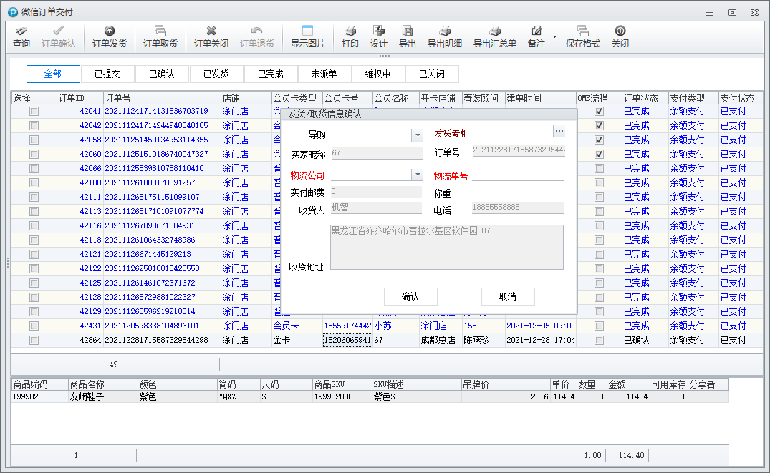Screen dimensions: 770x473
Task: Toggle the OMS流程 checkbox in first row
Action: [599, 112]
